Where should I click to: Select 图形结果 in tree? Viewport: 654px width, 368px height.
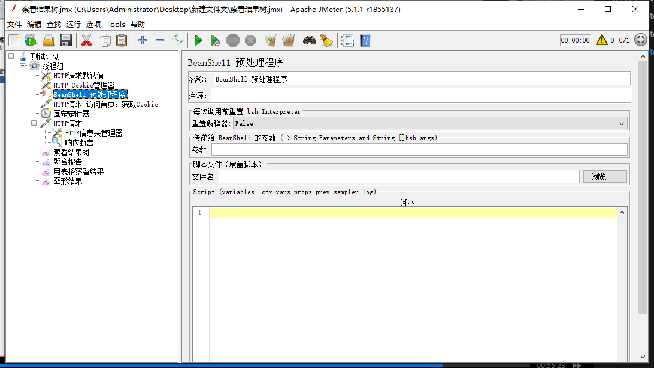tap(68, 181)
